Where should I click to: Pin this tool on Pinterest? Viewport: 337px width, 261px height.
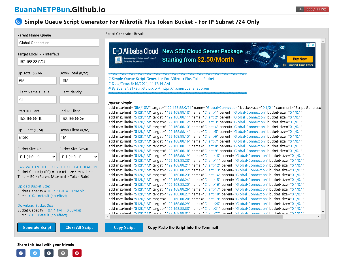(77, 253)
